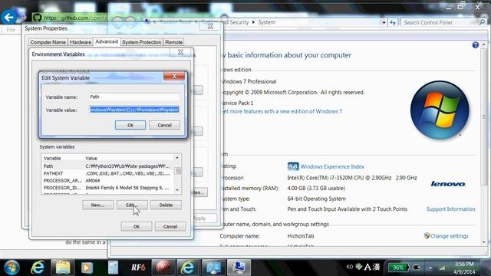Click the File menu in browser window
The width and height of the screenshot is (491, 276).
click(11, 30)
